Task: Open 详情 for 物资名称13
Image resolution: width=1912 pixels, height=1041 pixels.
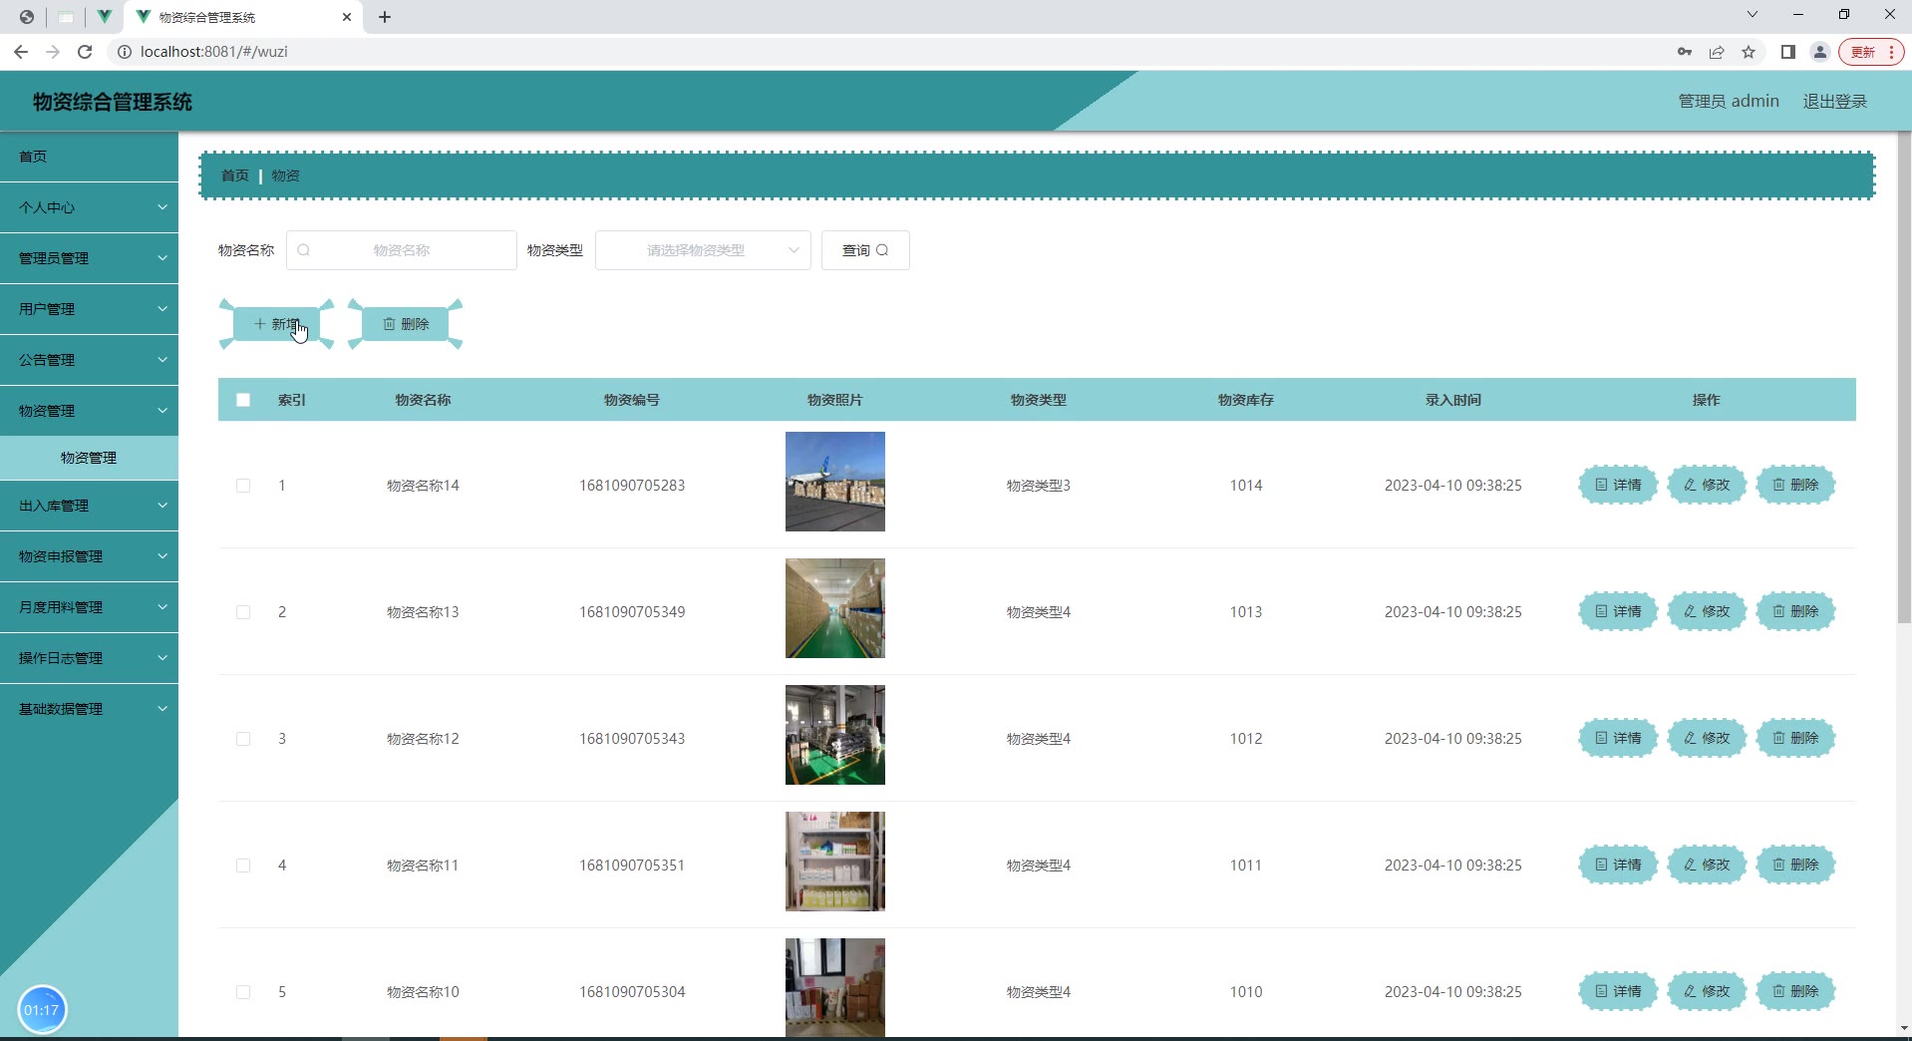Action: [x=1618, y=611]
